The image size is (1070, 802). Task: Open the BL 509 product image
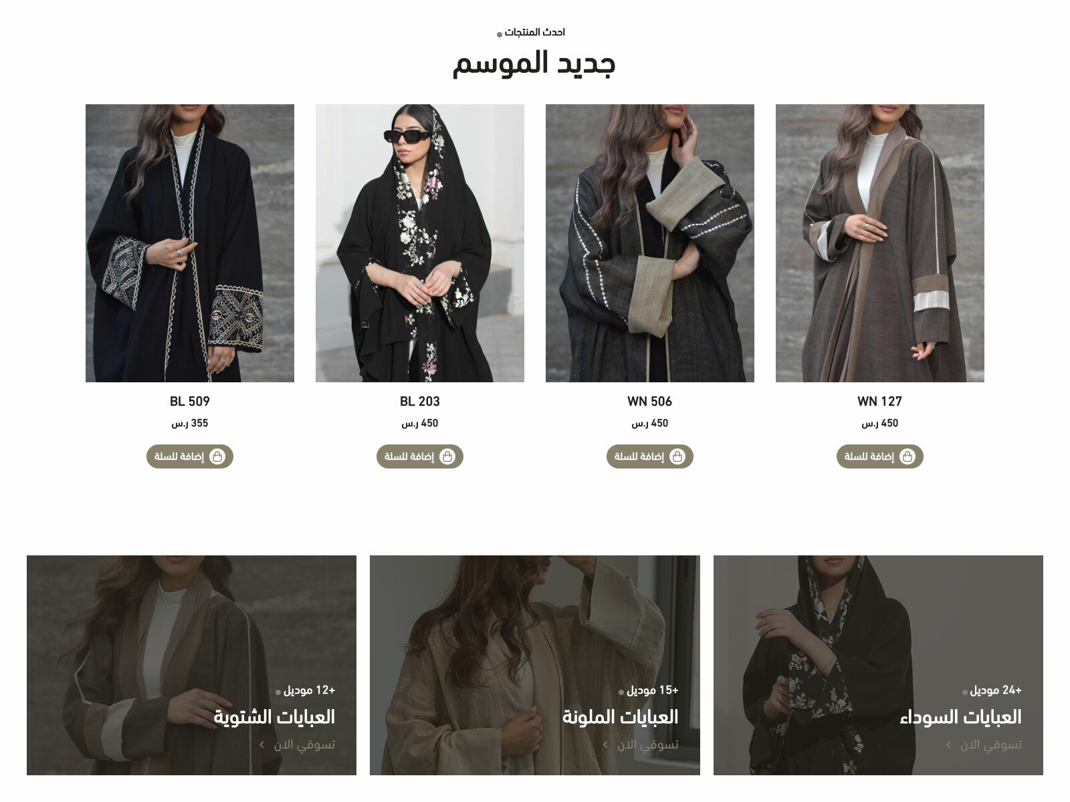190,243
